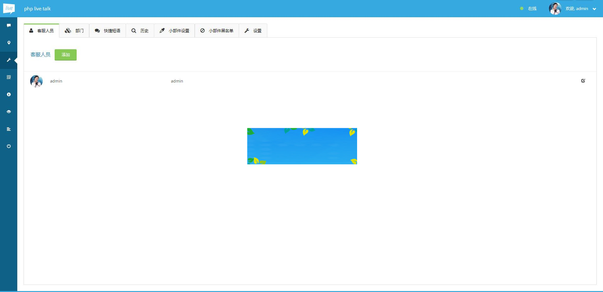The width and height of the screenshot is (603, 292).
Task: Click the admin avatar in operator list
Action: point(36,81)
